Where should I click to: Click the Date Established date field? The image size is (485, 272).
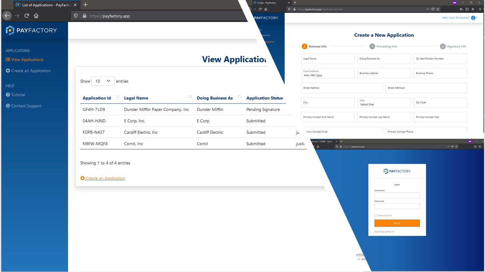click(328, 73)
